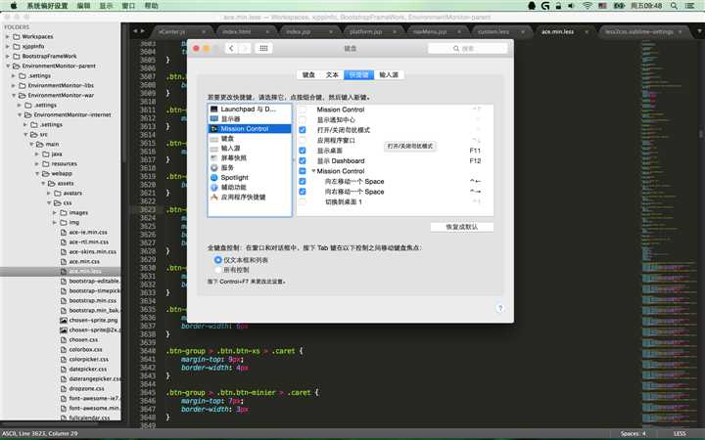
Task: Select the 仅文本框和列表 radio button
Action: pos(218,260)
